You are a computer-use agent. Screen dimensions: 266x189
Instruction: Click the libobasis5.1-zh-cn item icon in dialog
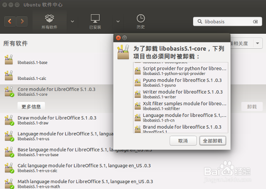click(138, 118)
